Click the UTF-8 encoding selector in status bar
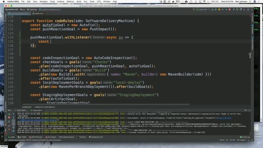 point(232,140)
